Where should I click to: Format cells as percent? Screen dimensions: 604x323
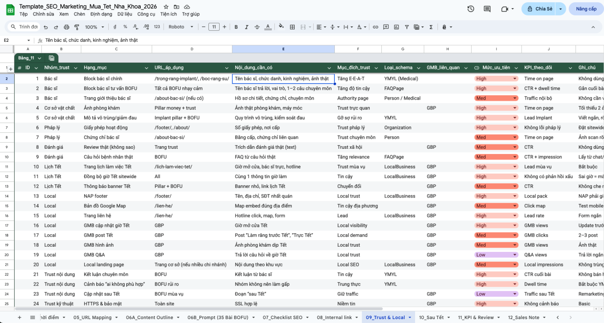pyautogui.click(x=125, y=27)
